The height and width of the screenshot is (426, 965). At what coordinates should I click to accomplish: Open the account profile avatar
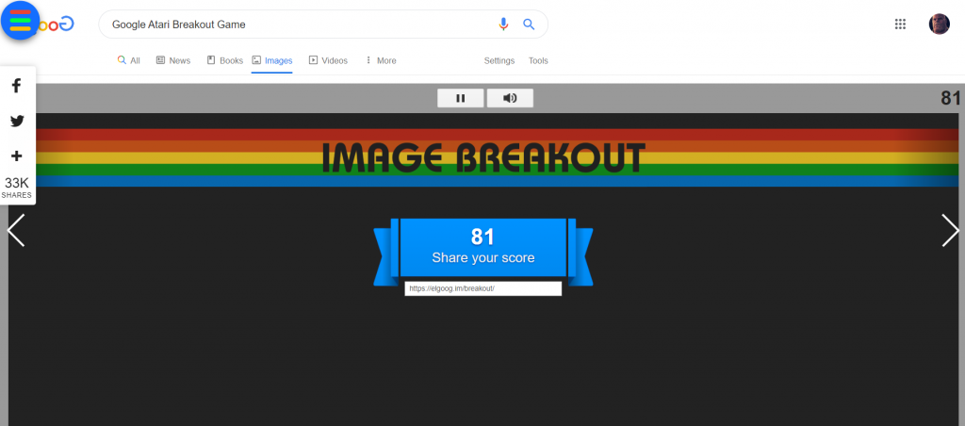click(939, 24)
